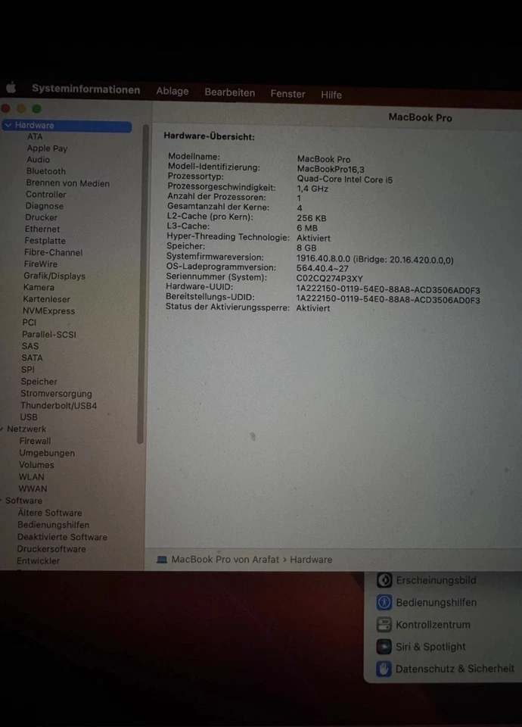Click the 'Hardware-Übersicht:' heading
The width and height of the screenshot is (522, 727).
209,137
